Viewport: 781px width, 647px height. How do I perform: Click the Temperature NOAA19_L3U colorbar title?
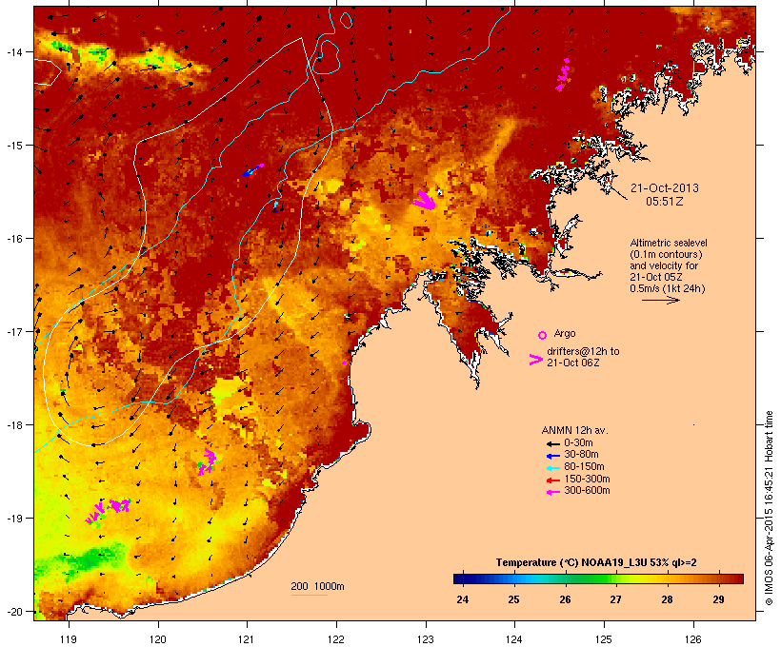coord(596,562)
